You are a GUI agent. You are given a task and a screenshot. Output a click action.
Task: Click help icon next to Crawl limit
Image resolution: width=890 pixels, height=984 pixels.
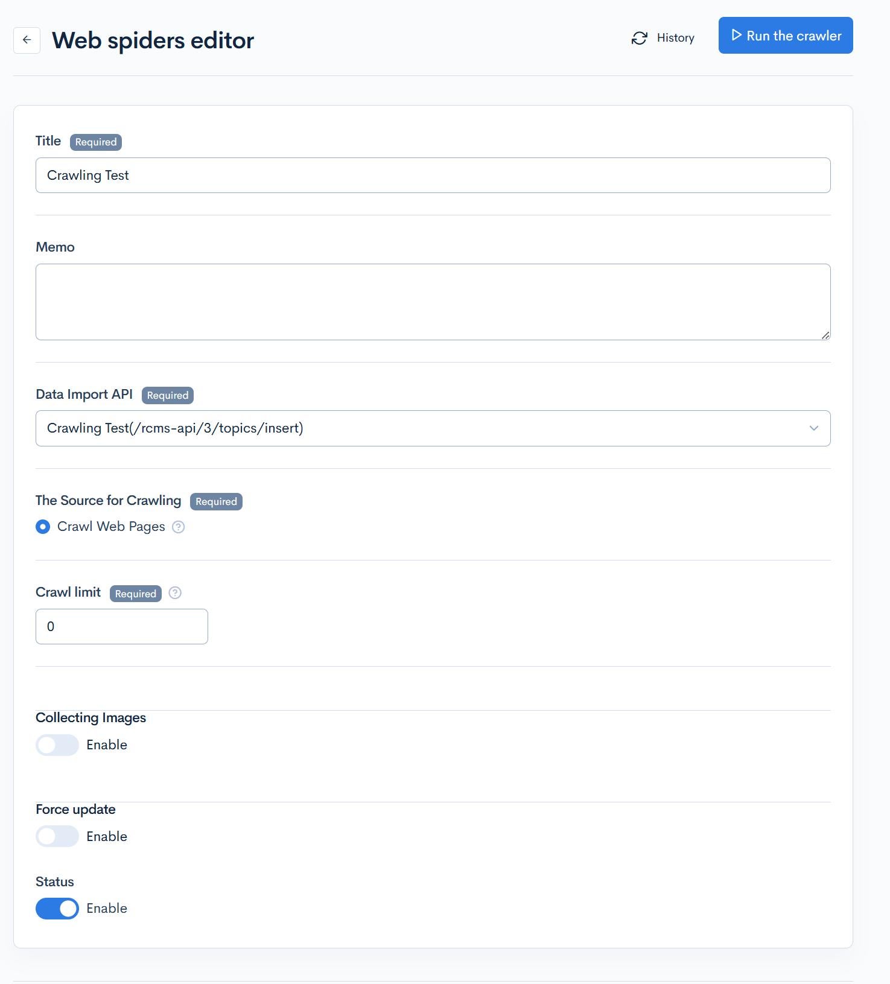[175, 592]
